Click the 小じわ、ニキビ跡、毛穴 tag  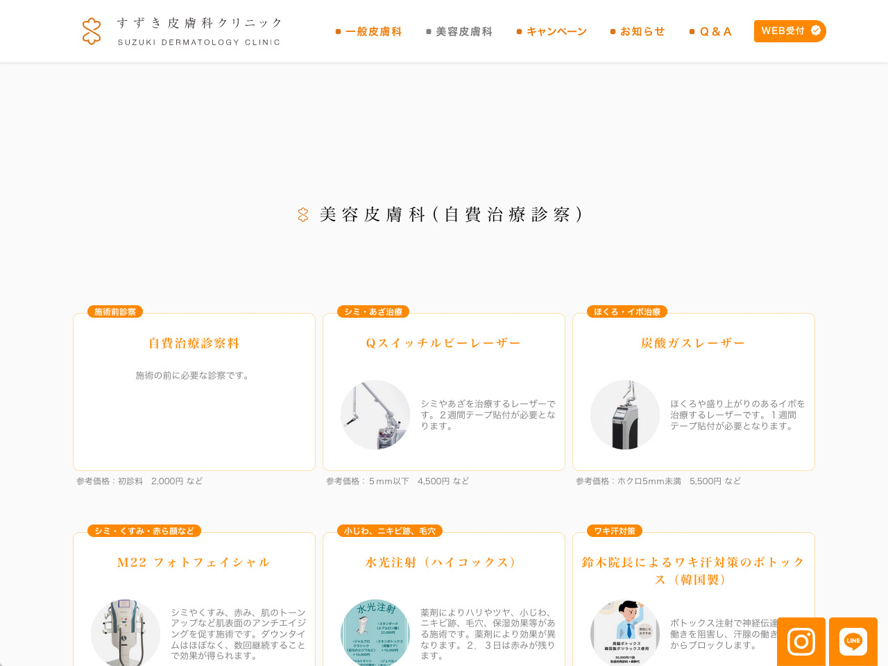point(390,531)
